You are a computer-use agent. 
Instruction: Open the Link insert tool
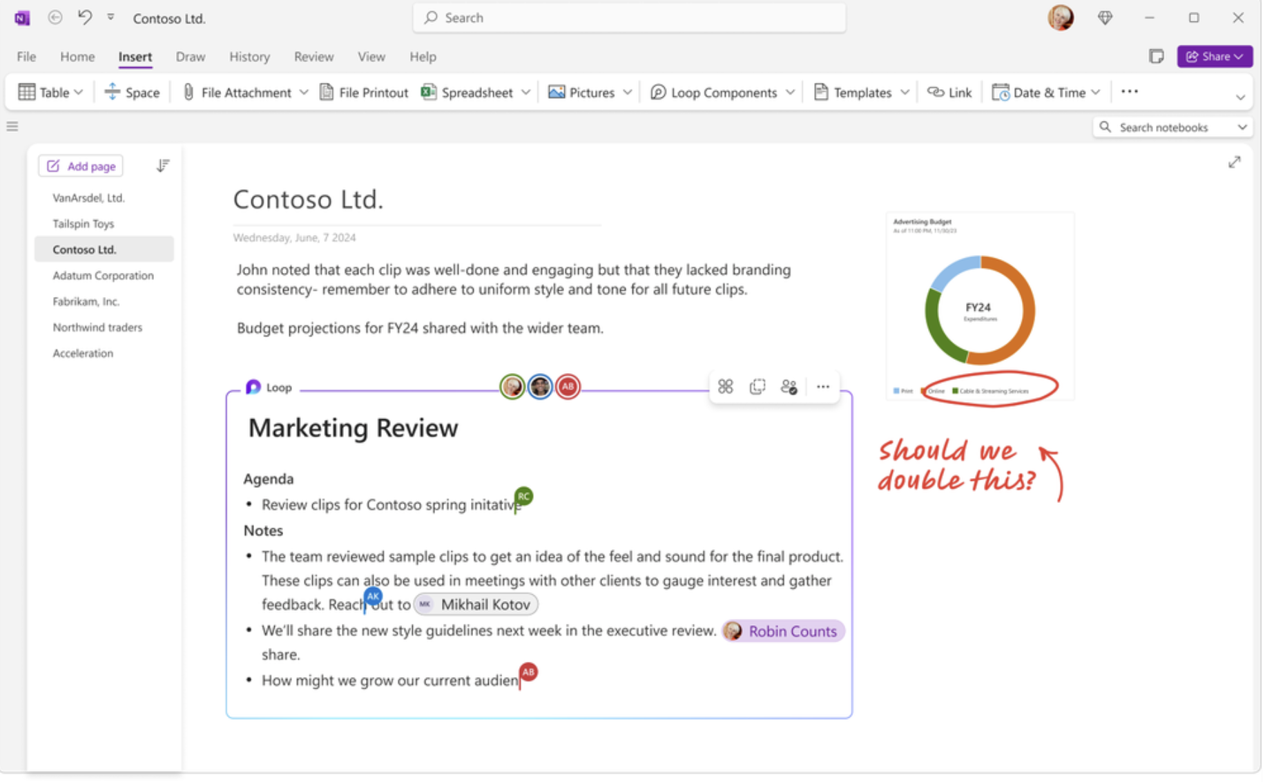point(949,91)
